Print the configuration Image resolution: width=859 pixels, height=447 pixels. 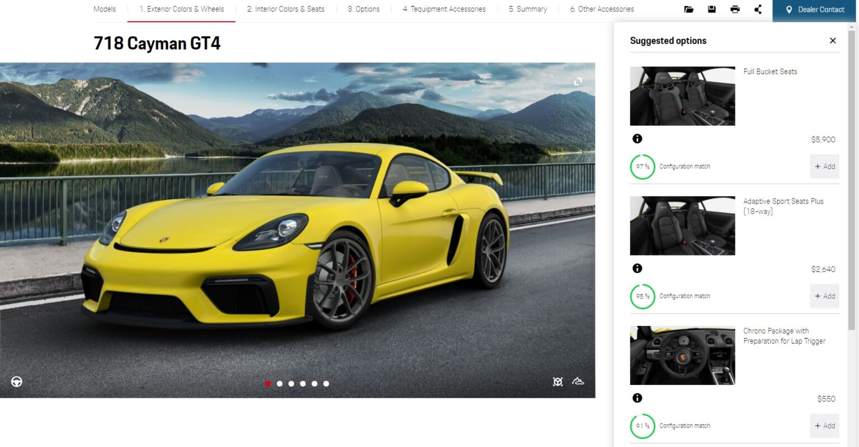pos(734,9)
